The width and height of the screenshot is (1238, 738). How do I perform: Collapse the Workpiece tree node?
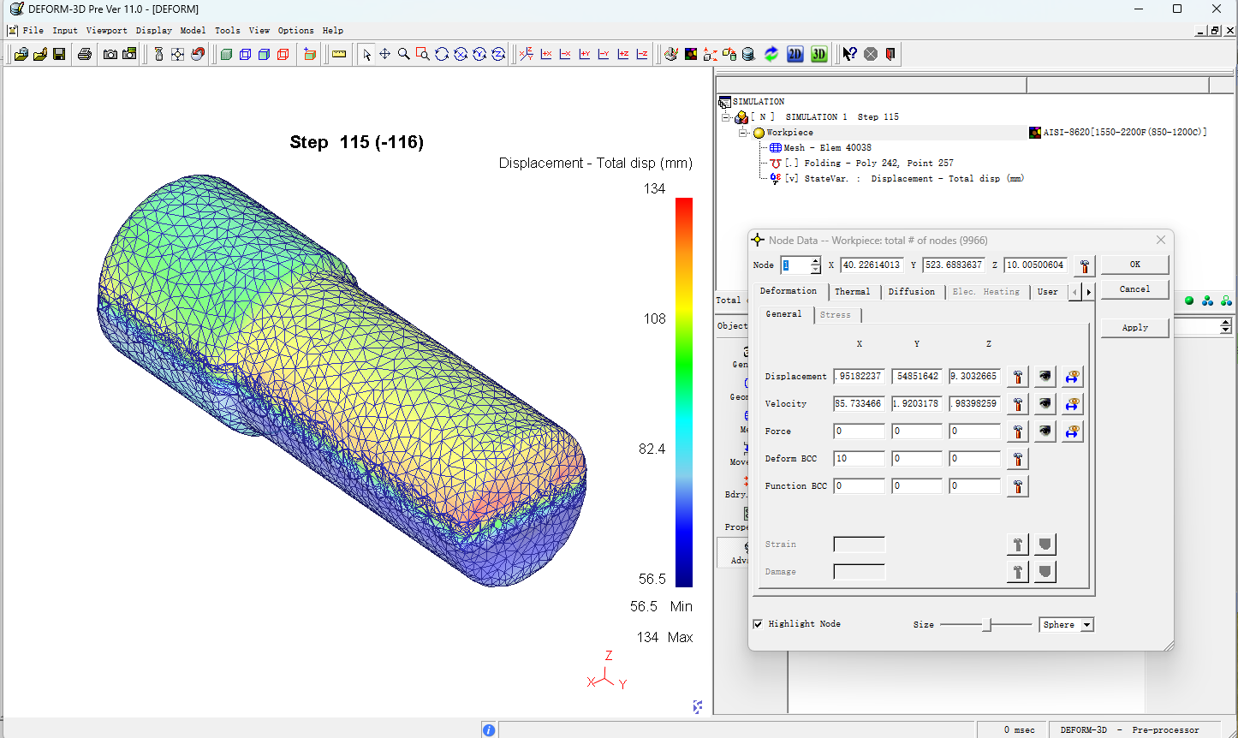coord(744,133)
